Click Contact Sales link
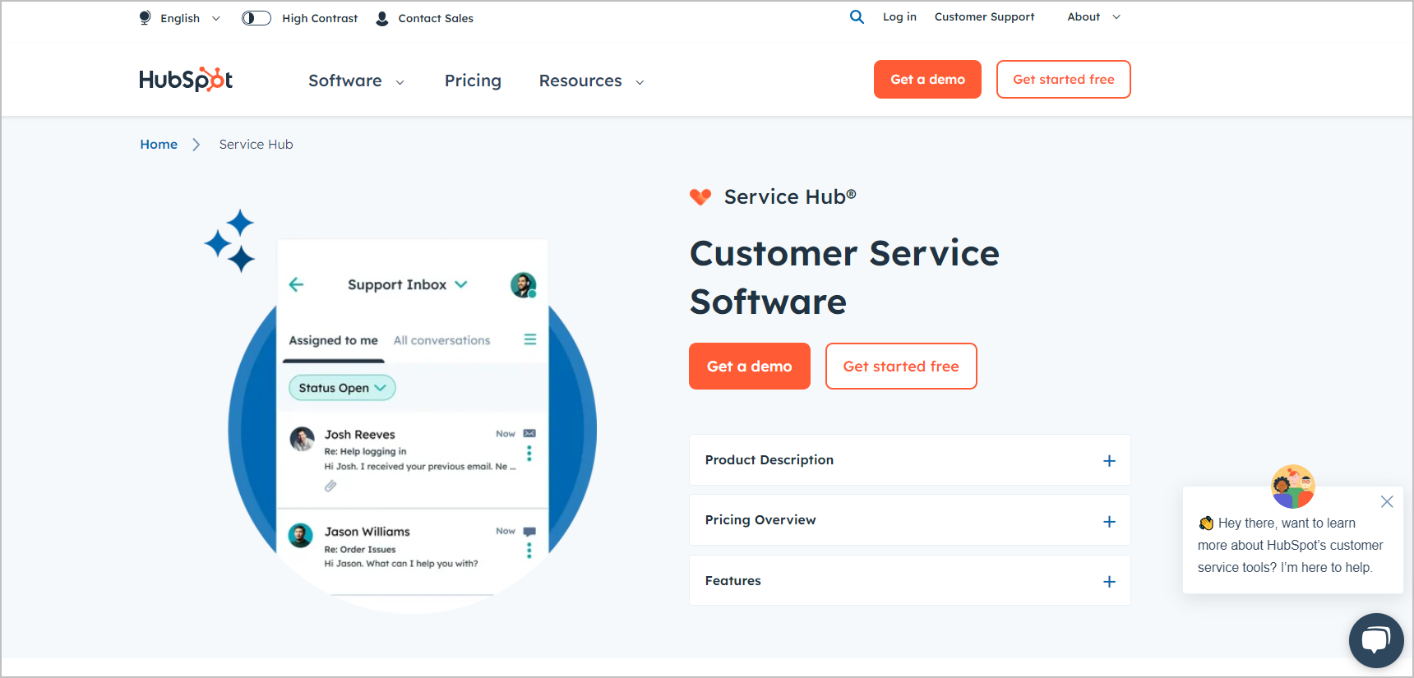 (x=436, y=18)
